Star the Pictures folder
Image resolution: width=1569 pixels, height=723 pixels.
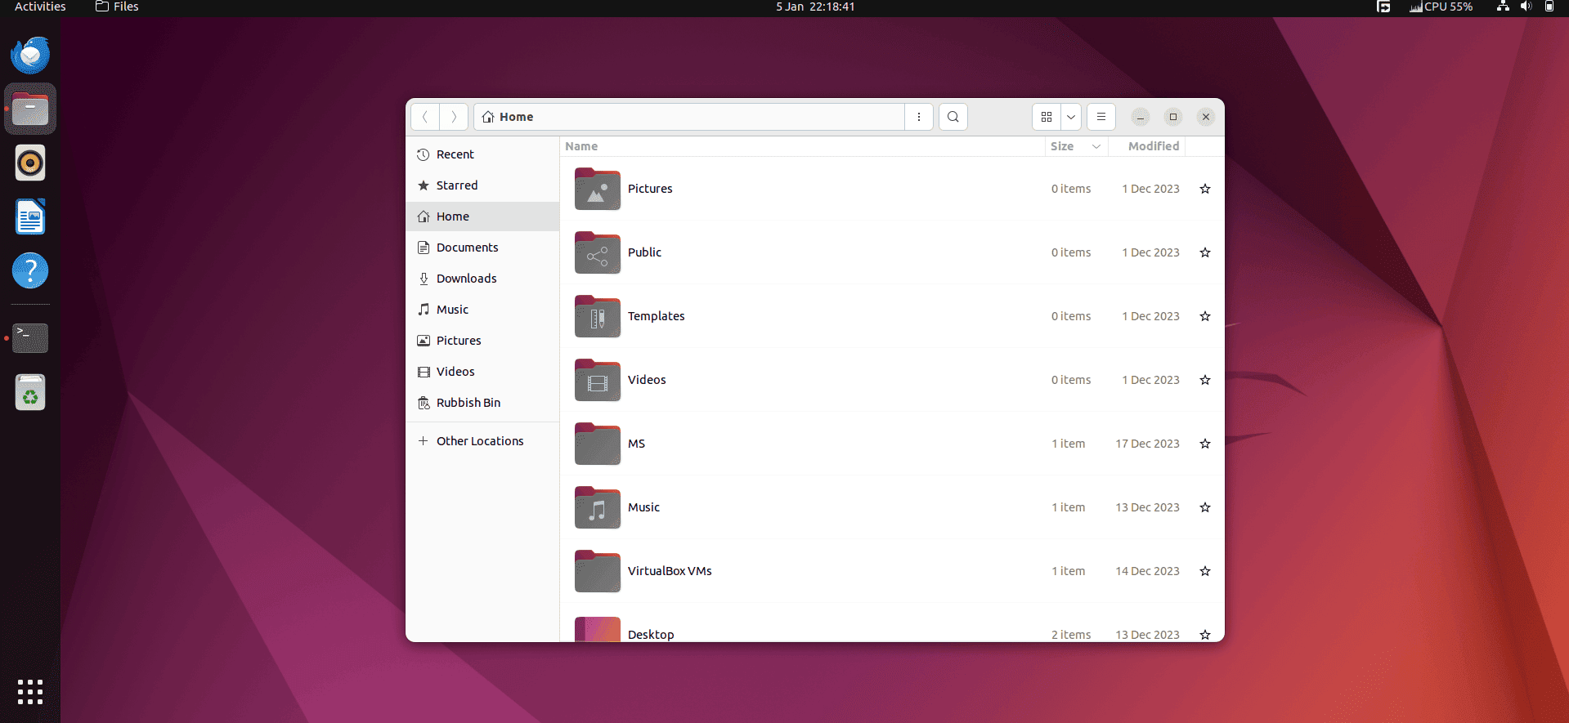pyautogui.click(x=1205, y=189)
